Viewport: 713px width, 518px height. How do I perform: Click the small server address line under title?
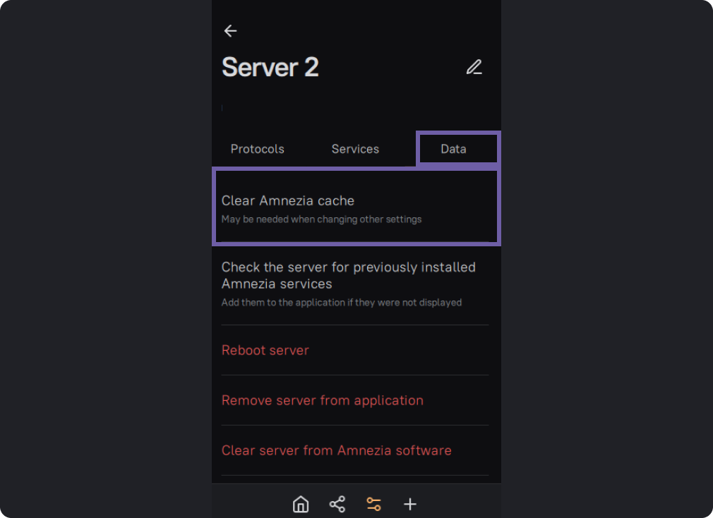tap(223, 108)
